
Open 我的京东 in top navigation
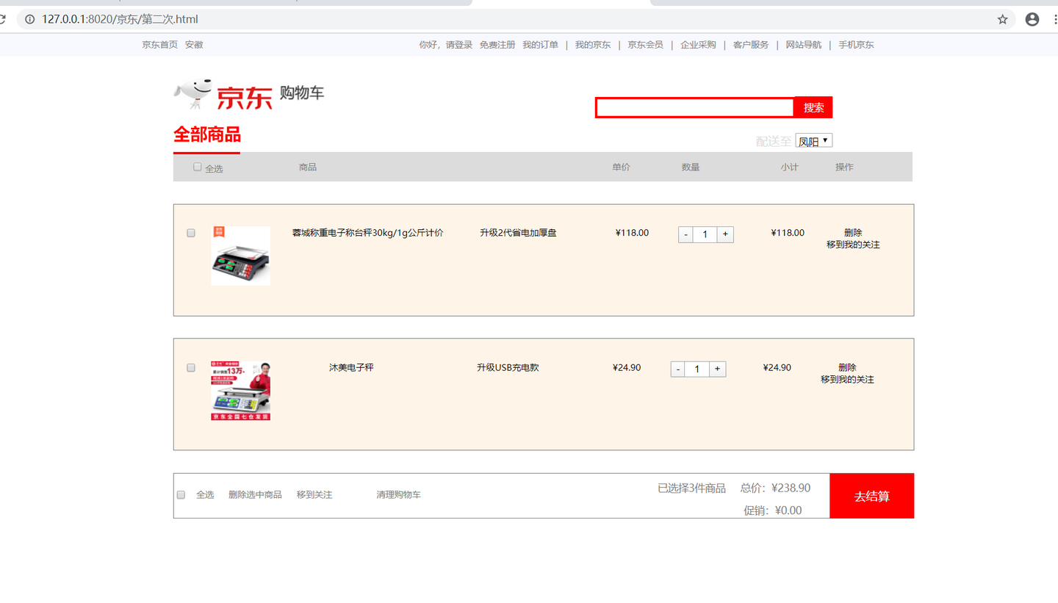point(592,45)
